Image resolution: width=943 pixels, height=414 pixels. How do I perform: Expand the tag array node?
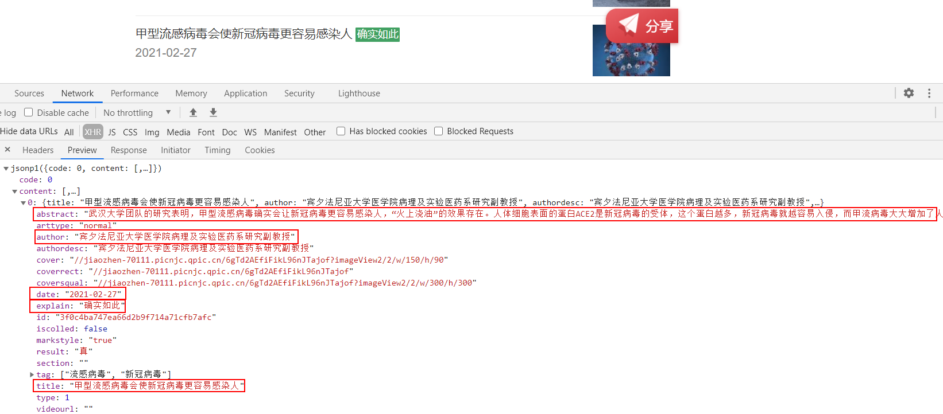click(x=32, y=374)
